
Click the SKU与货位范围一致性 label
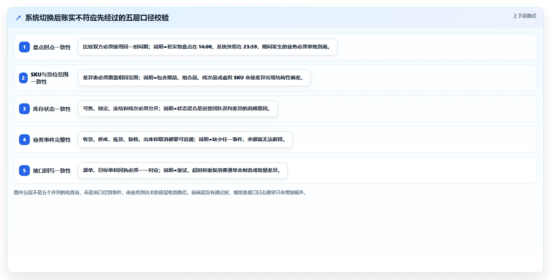click(x=50, y=78)
